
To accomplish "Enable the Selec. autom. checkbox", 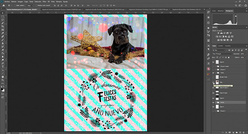I will pos(15,5).
